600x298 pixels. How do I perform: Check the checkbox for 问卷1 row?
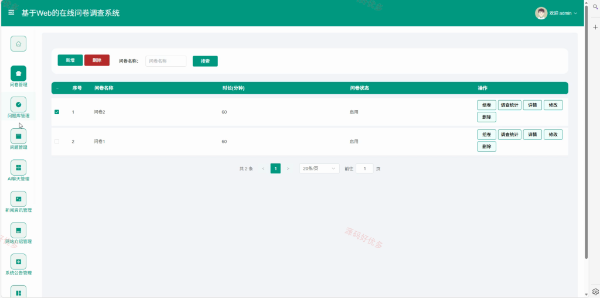click(57, 142)
